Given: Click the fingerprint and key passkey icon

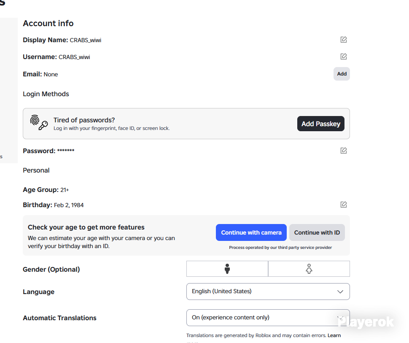Looking at the screenshot, I should coord(39,122).
